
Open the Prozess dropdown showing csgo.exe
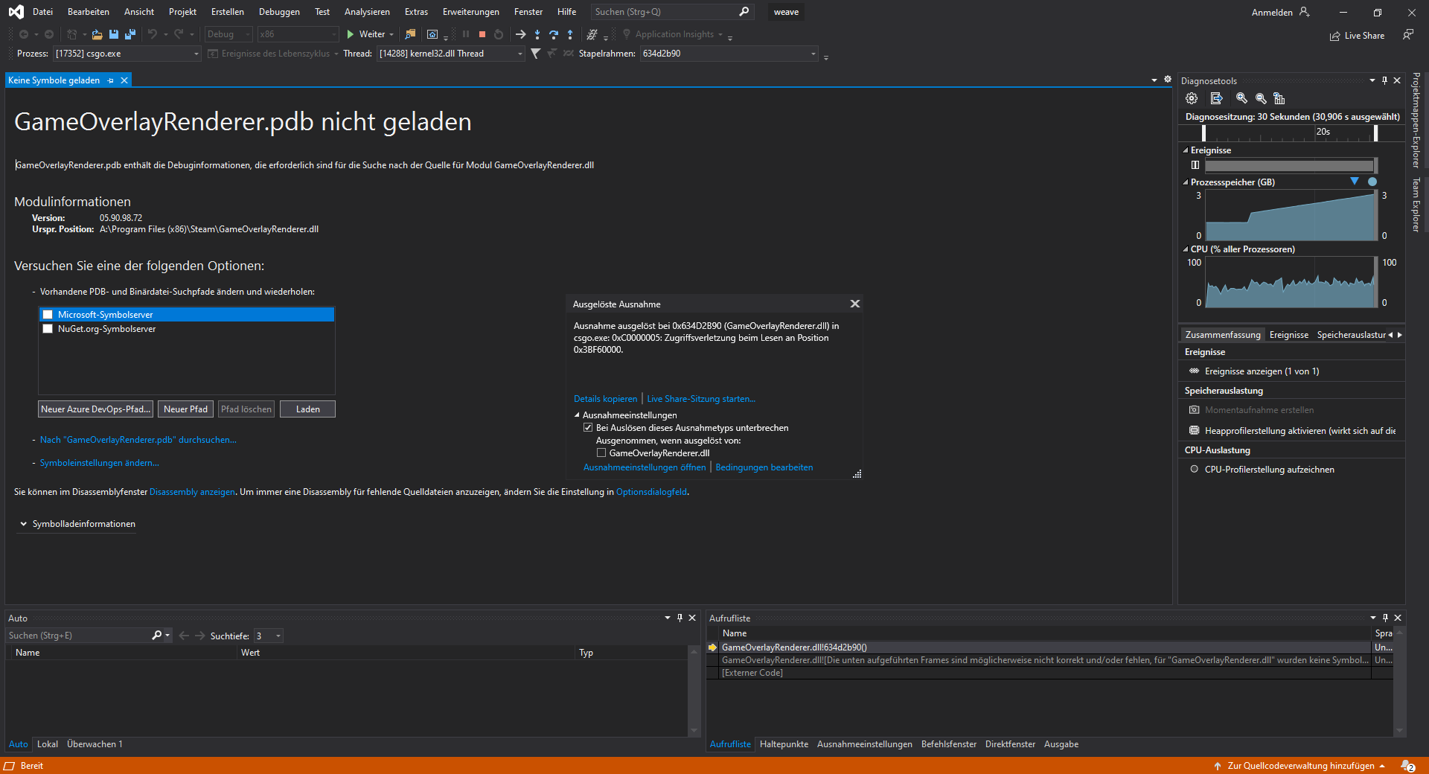tap(127, 54)
